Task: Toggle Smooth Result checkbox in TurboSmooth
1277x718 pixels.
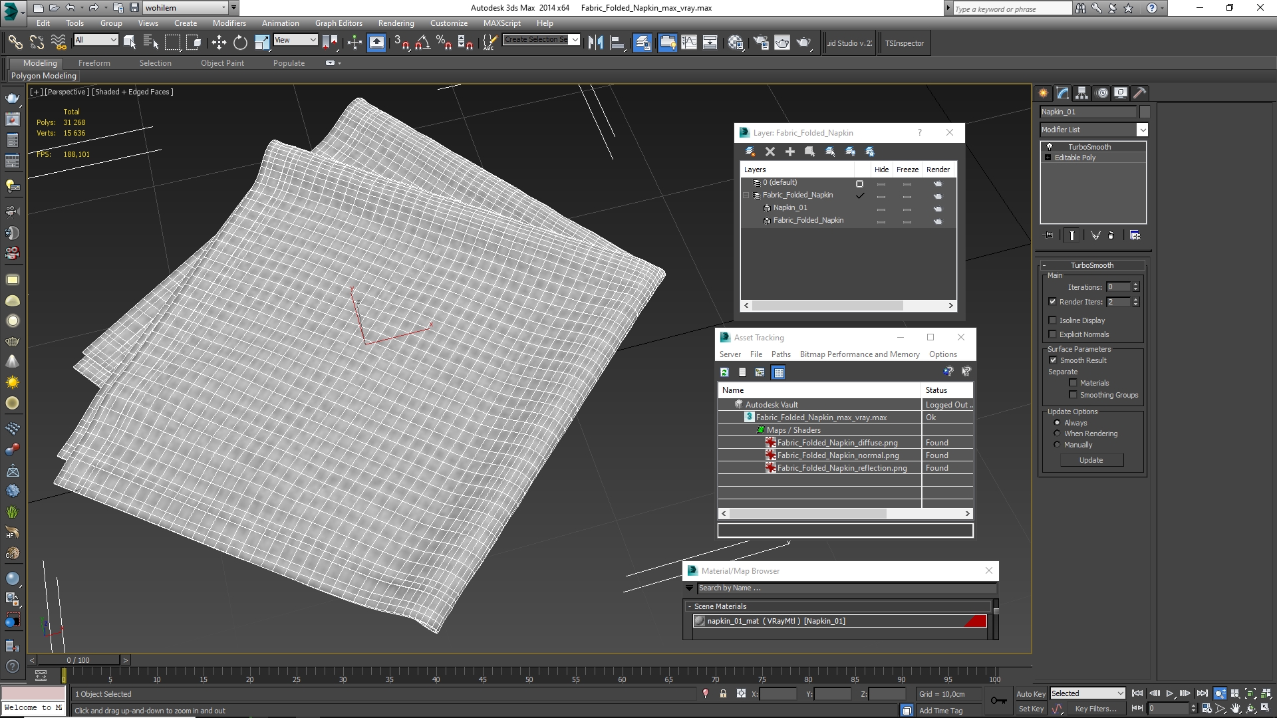Action: [1054, 360]
